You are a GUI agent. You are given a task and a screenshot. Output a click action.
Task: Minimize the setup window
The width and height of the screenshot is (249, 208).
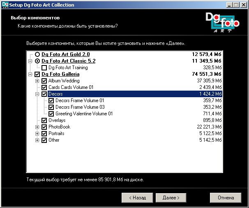pyautogui.click(x=229, y=5)
